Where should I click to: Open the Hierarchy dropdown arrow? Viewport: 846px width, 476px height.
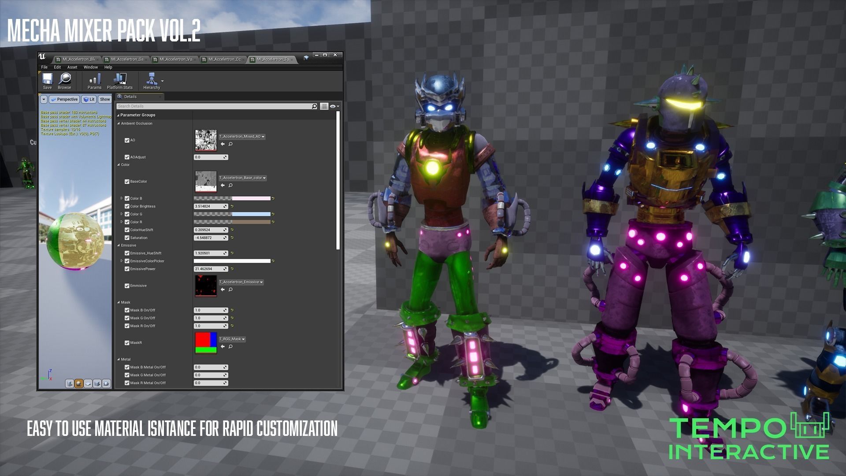pyautogui.click(x=163, y=81)
